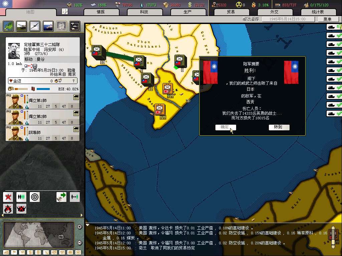
Task: Click the supply crate green arrow icon
Action: [x=61, y=197]
